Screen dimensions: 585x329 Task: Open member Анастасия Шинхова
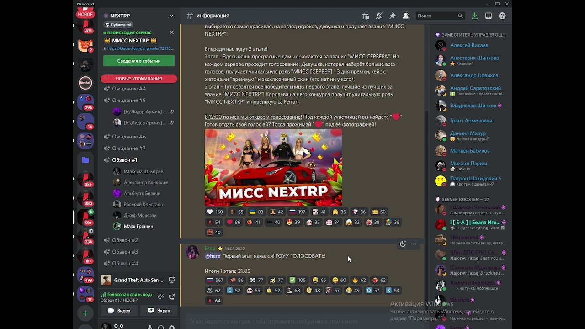coord(470,60)
